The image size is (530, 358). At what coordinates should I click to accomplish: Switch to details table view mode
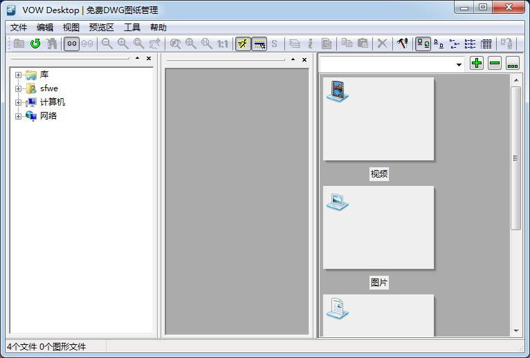click(486, 44)
